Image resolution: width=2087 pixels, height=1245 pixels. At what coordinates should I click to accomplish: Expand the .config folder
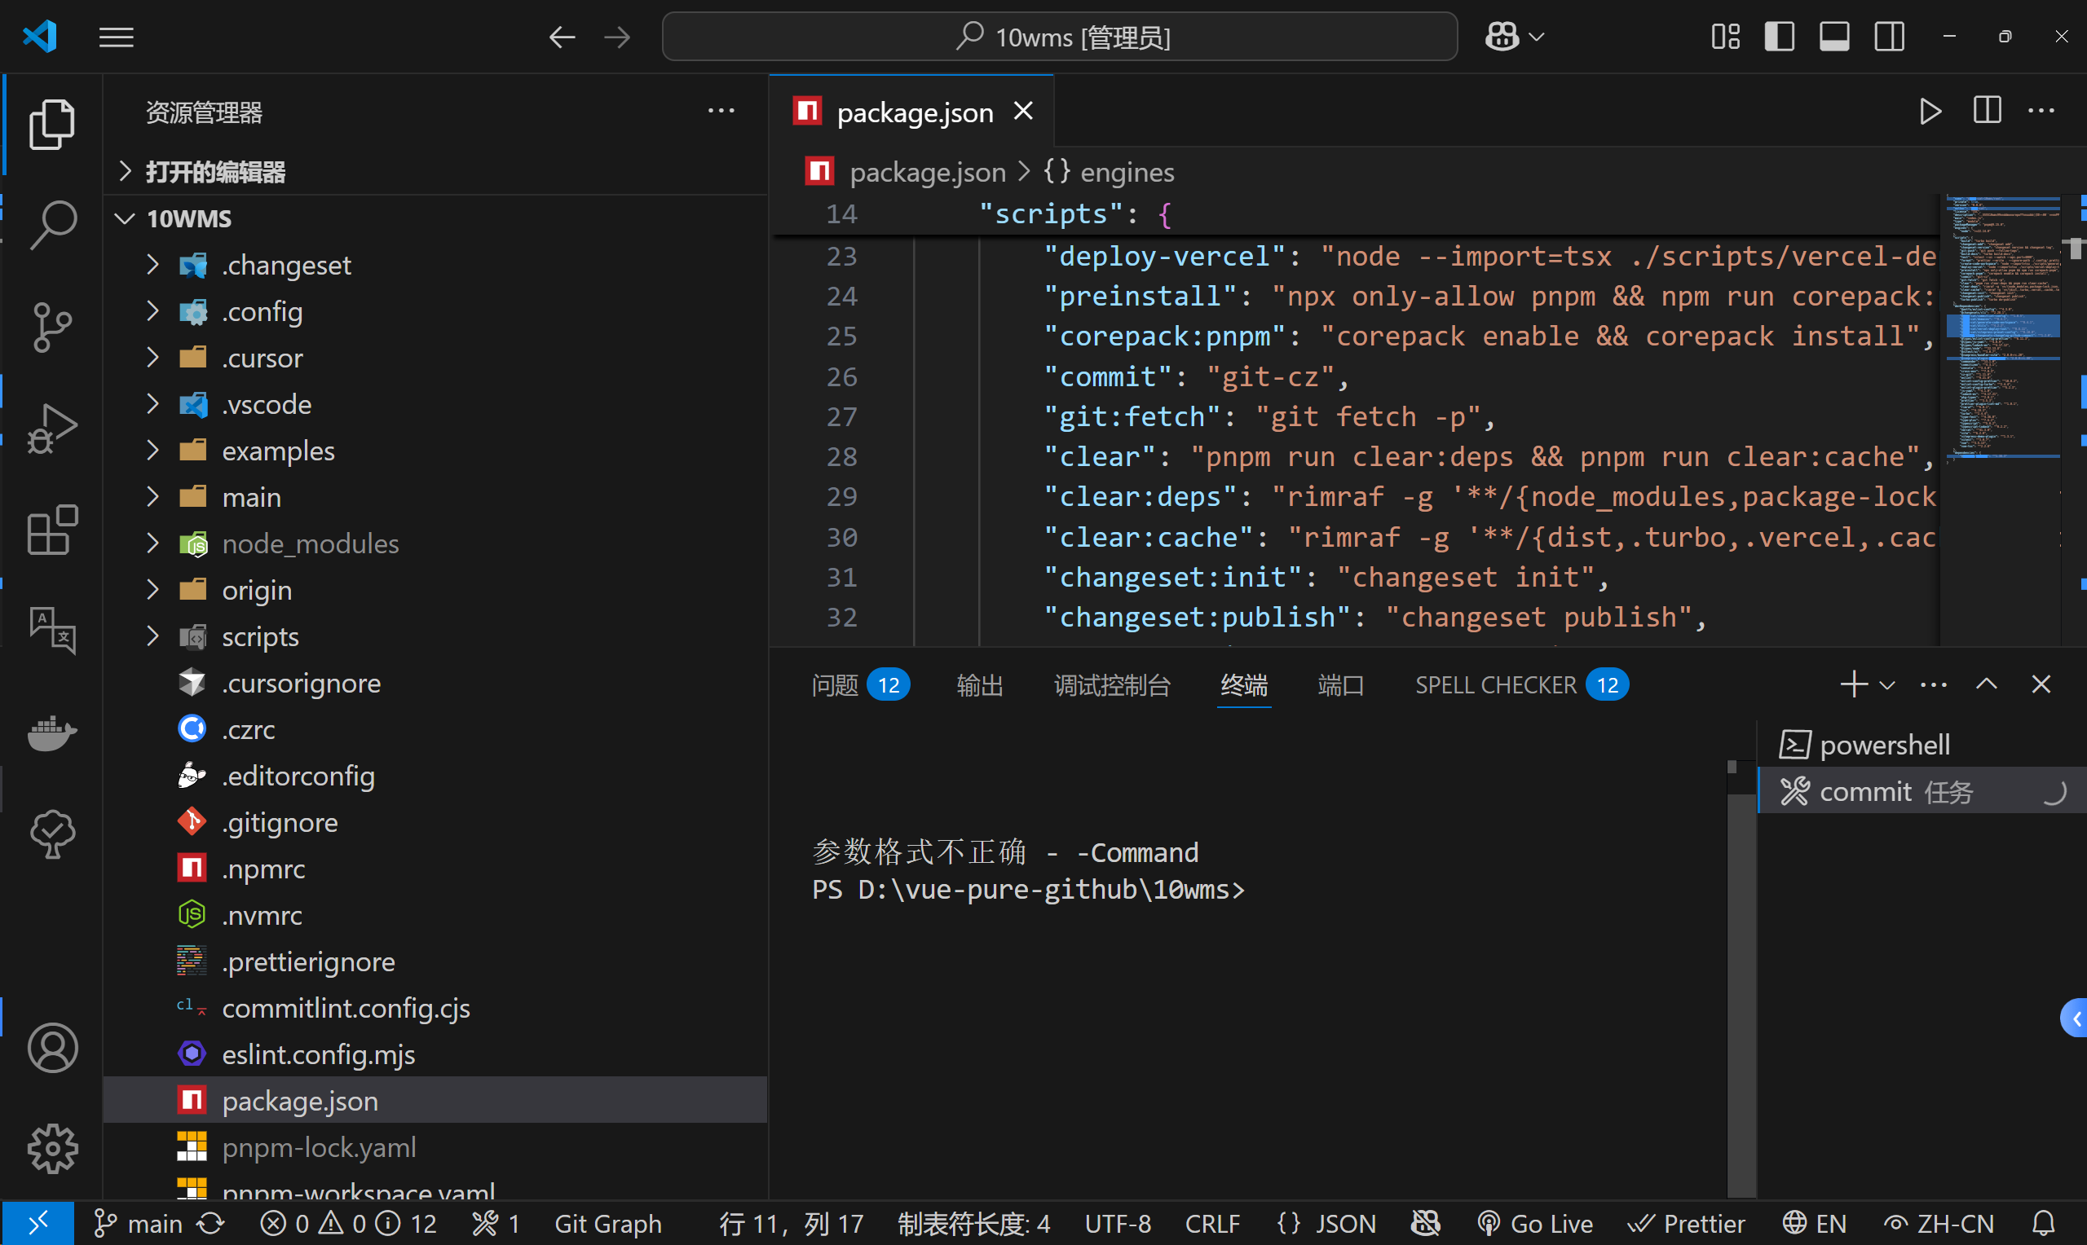(x=435, y=311)
